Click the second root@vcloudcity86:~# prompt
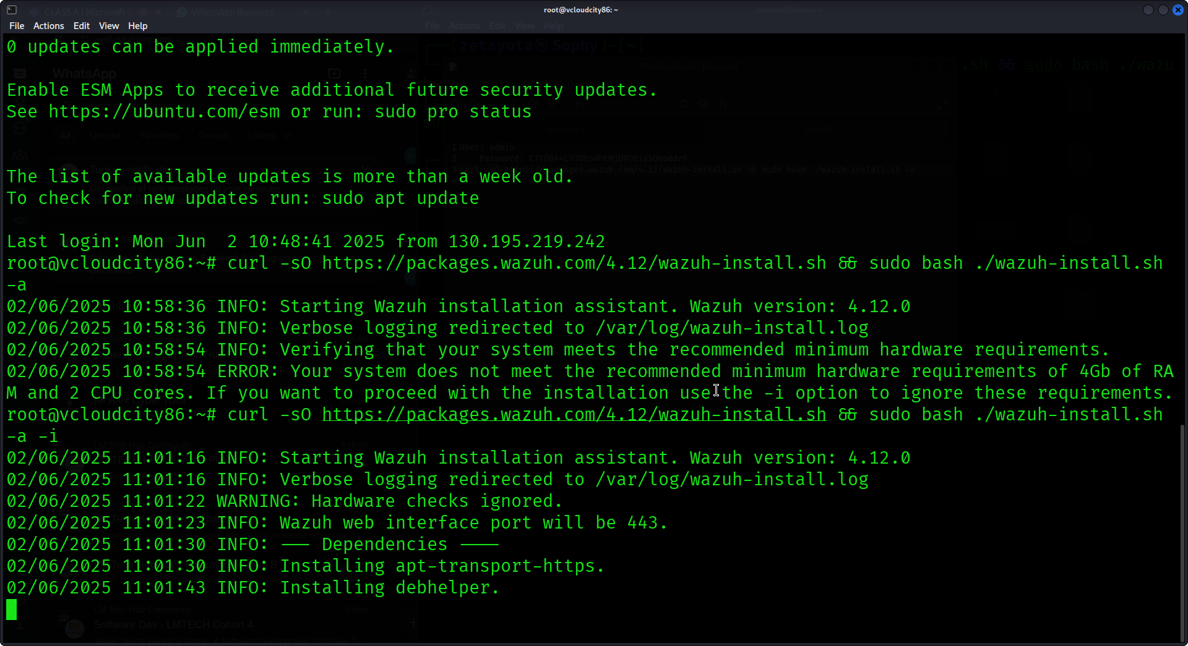The height and width of the screenshot is (646, 1188). (111, 415)
